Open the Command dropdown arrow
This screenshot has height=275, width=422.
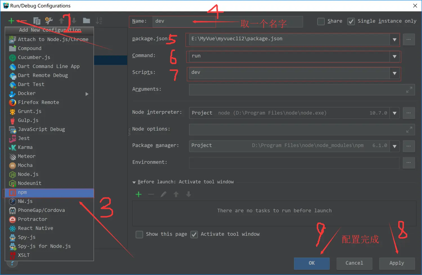[394, 56]
